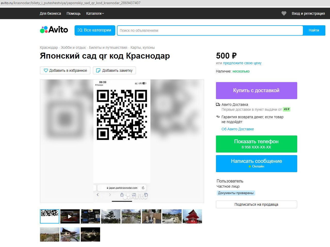Screen dimensions: 330x247
Task: Click Подписаться на продавца button
Action: click(x=256, y=204)
